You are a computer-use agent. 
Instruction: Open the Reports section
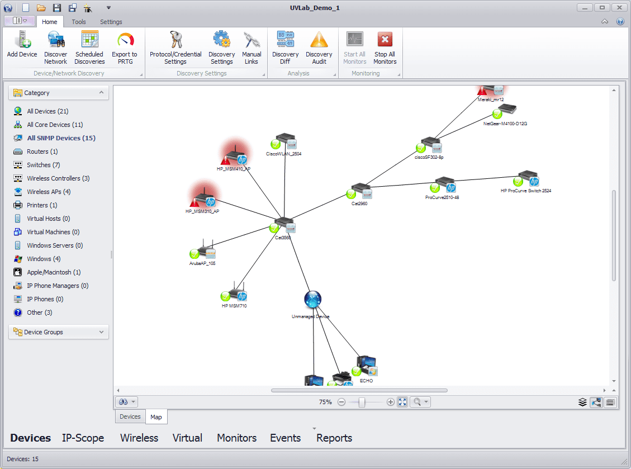pos(334,438)
